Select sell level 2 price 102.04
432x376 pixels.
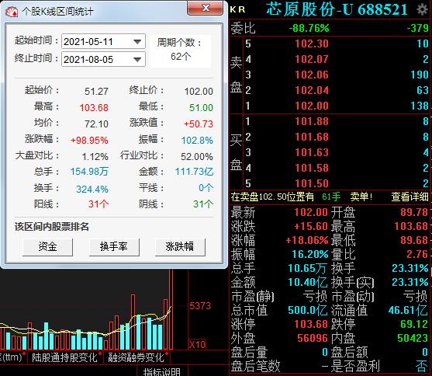312,90
